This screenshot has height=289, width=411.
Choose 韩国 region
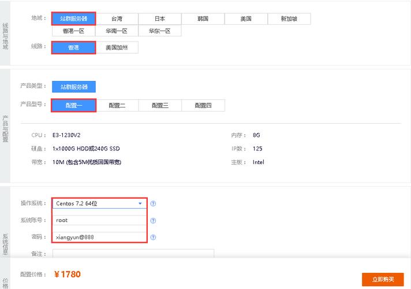pyautogui.click(x=203, y=18)
